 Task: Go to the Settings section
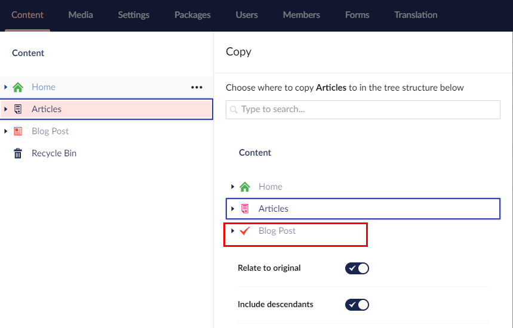click(x=134, y=15)
